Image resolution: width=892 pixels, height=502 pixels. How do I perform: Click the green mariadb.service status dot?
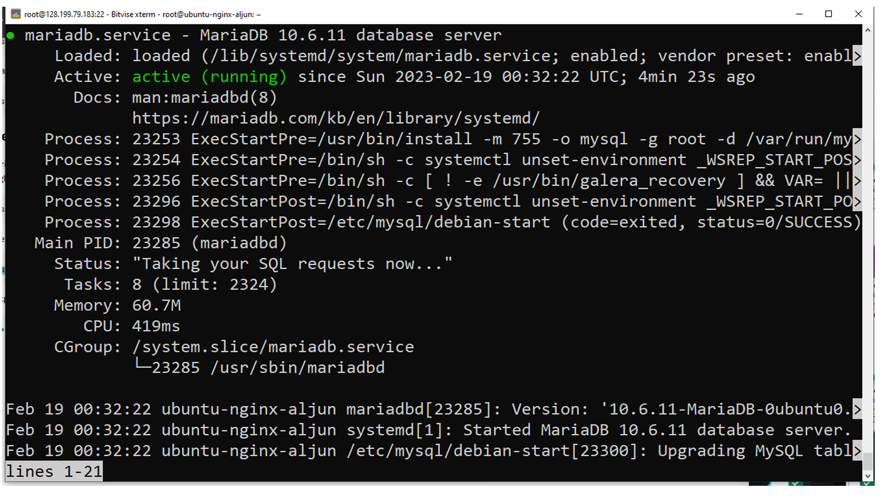coord(11,36)
